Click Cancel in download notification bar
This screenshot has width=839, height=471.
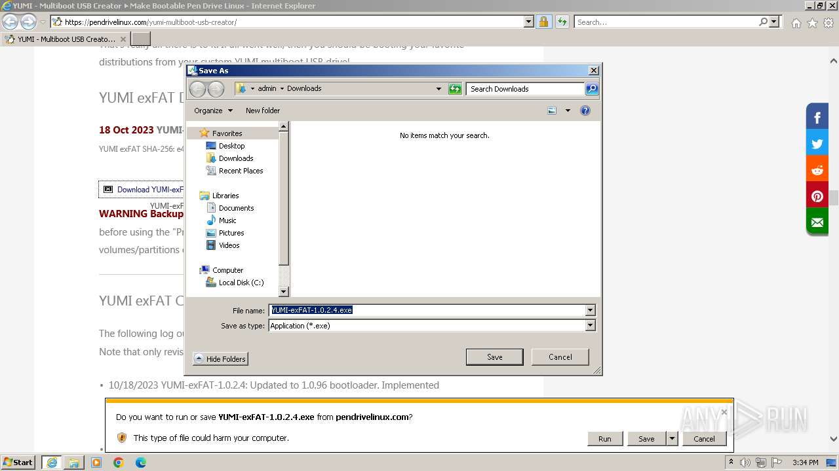[705, 439]
